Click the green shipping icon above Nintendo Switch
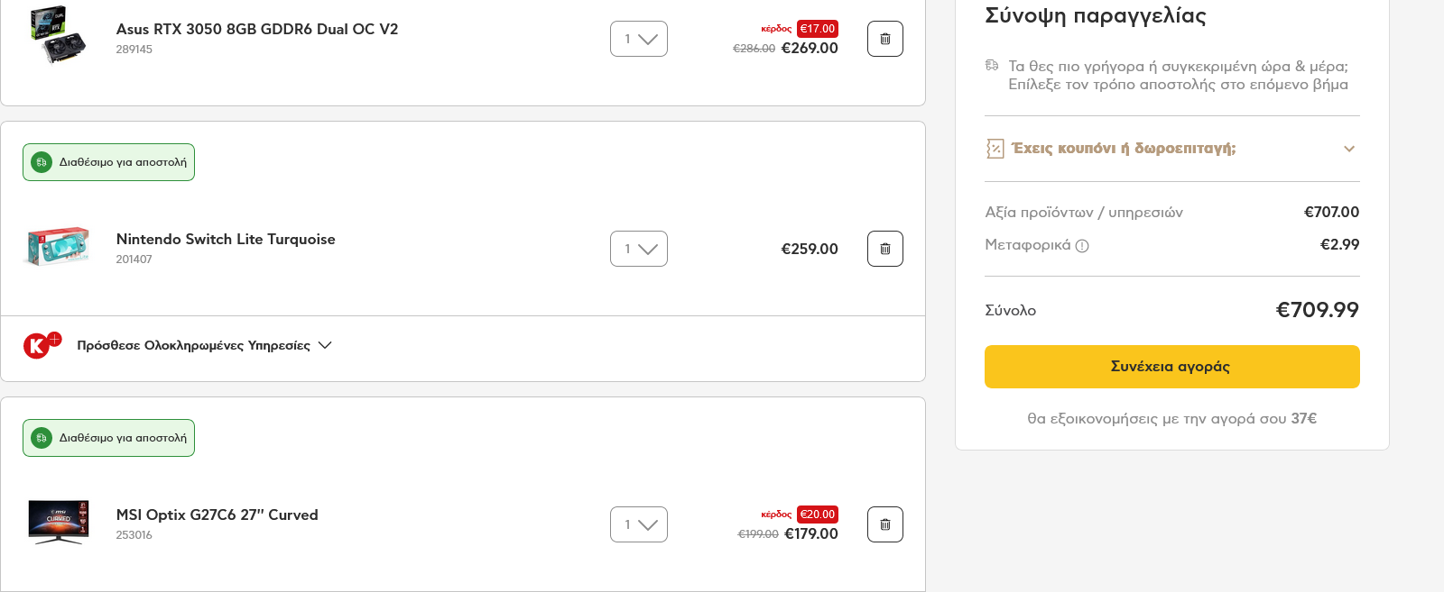Viewport: 1444px width, 592px height. point(42,162)
